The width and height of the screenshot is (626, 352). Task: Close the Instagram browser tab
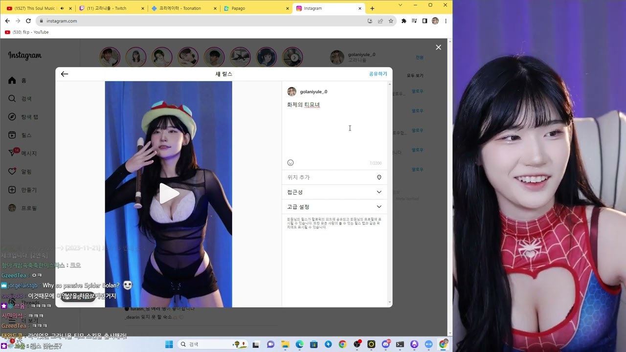tap(360, 8)
